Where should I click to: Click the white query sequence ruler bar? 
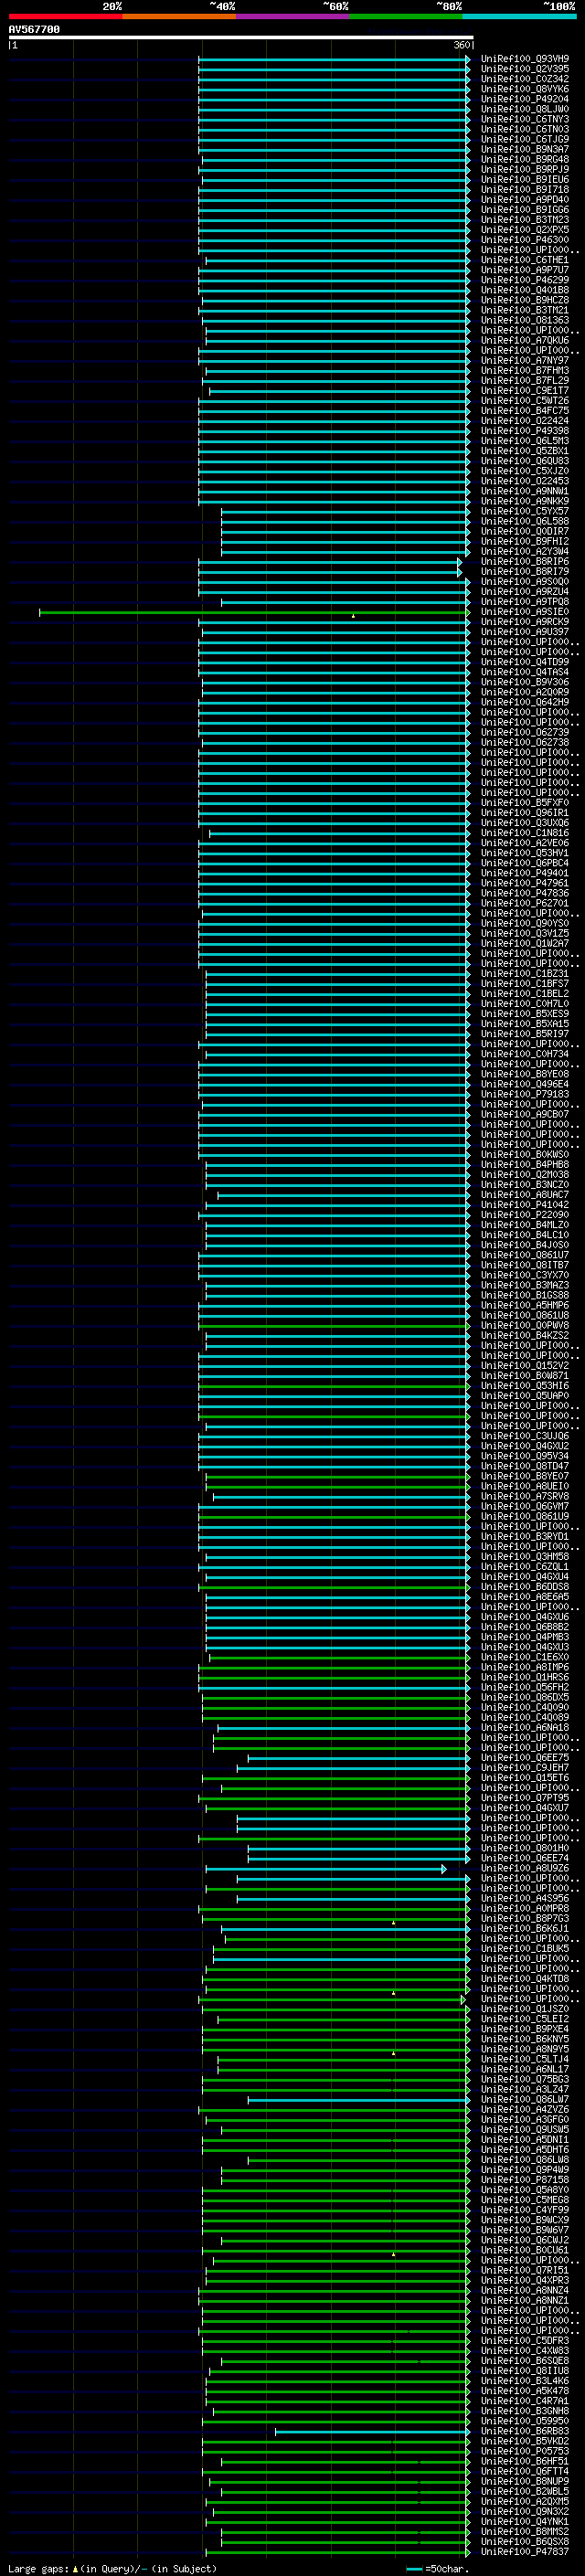[x=241, y=38]
